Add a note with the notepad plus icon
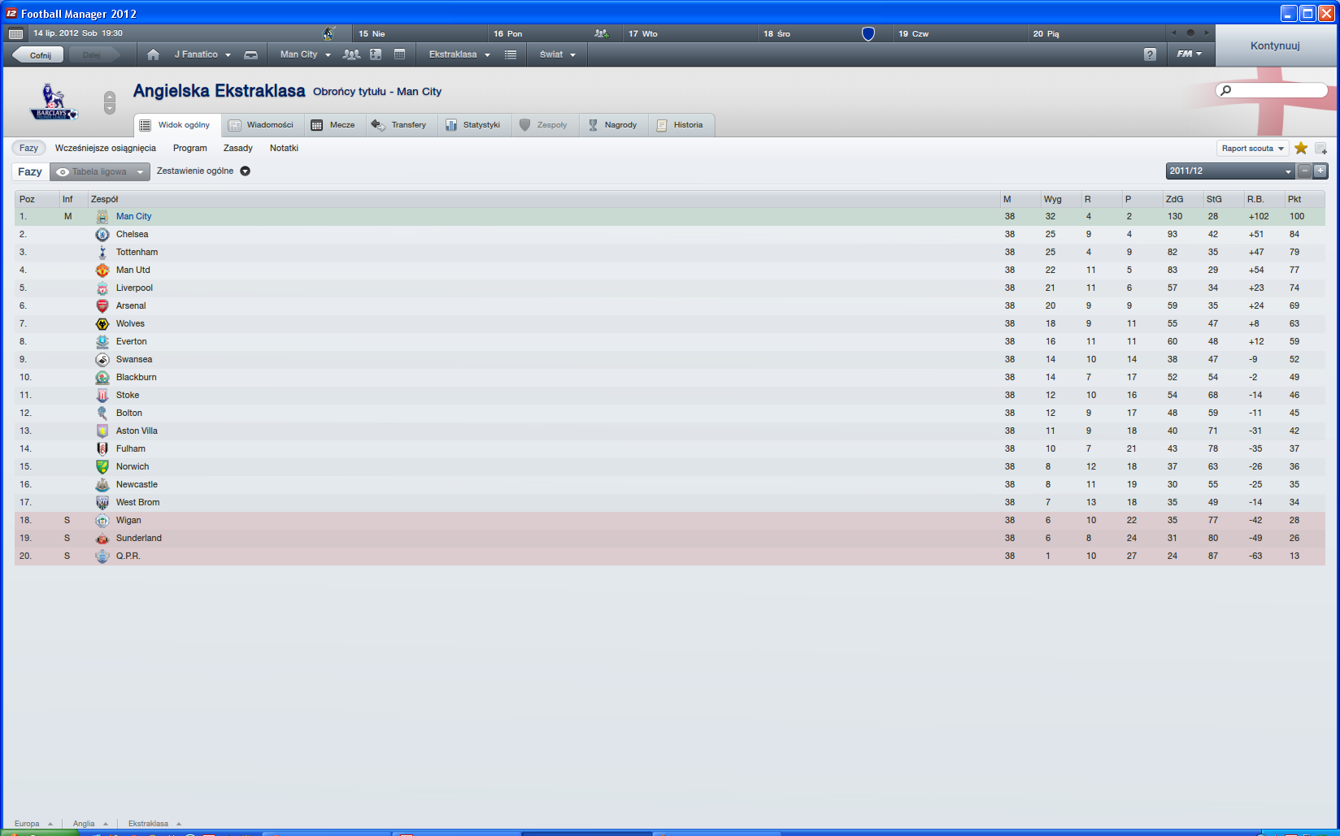The height and width of the screenshot is (836, 1340). click(x=1320, y=148)
